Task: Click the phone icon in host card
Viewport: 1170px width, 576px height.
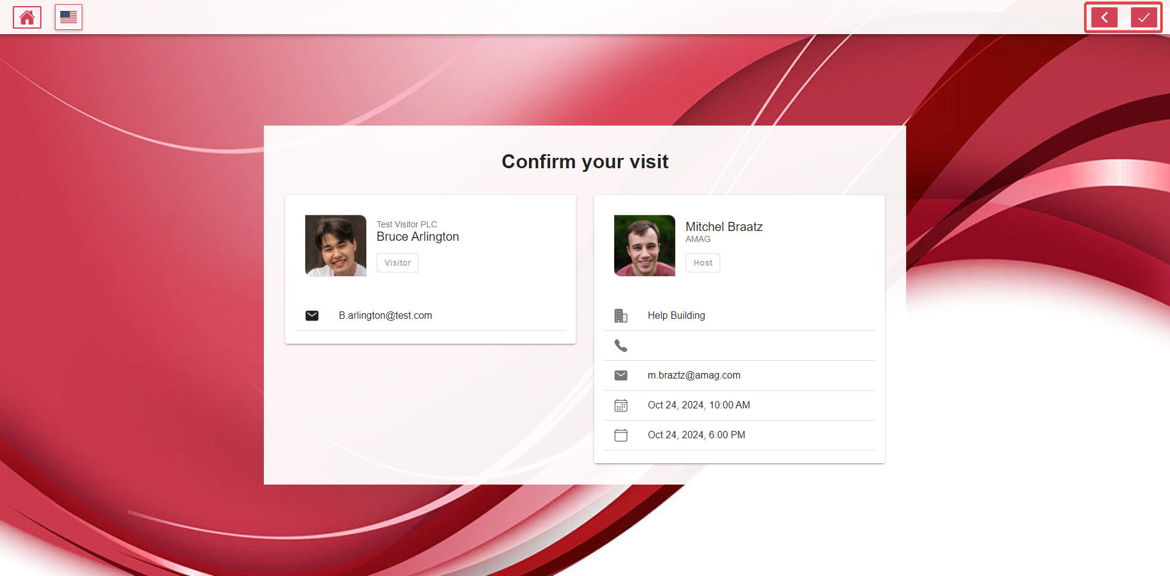Action: [x=621, y=346]
